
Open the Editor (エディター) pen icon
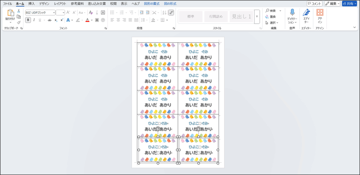[306, 12]
